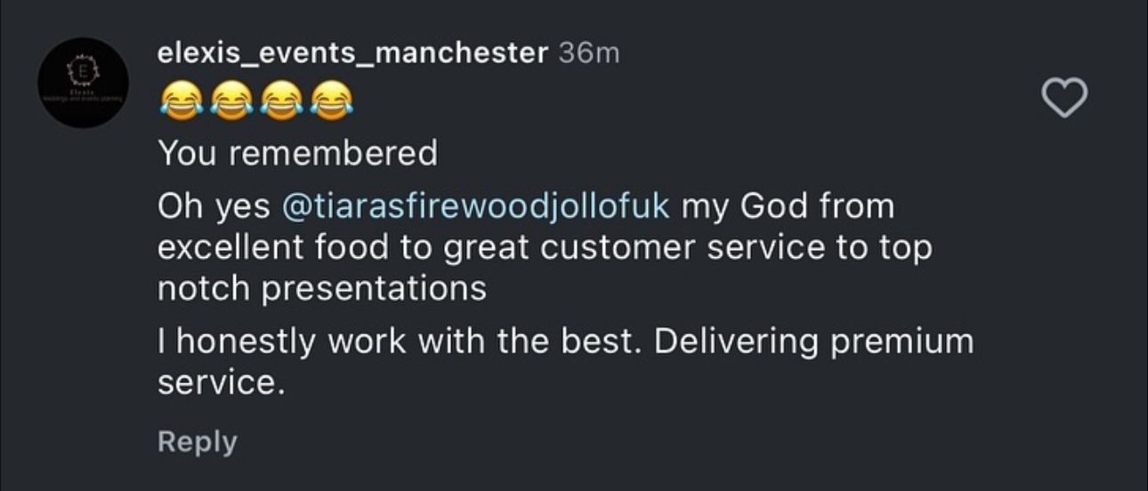Click the text "notch presentations"
The image size is (1148, 491).
(322, 289)
